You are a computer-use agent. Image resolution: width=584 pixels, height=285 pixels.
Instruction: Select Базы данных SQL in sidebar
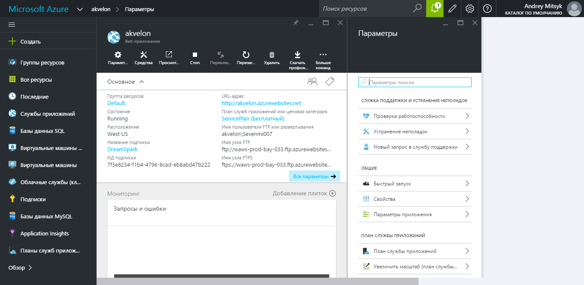(42, 131)
